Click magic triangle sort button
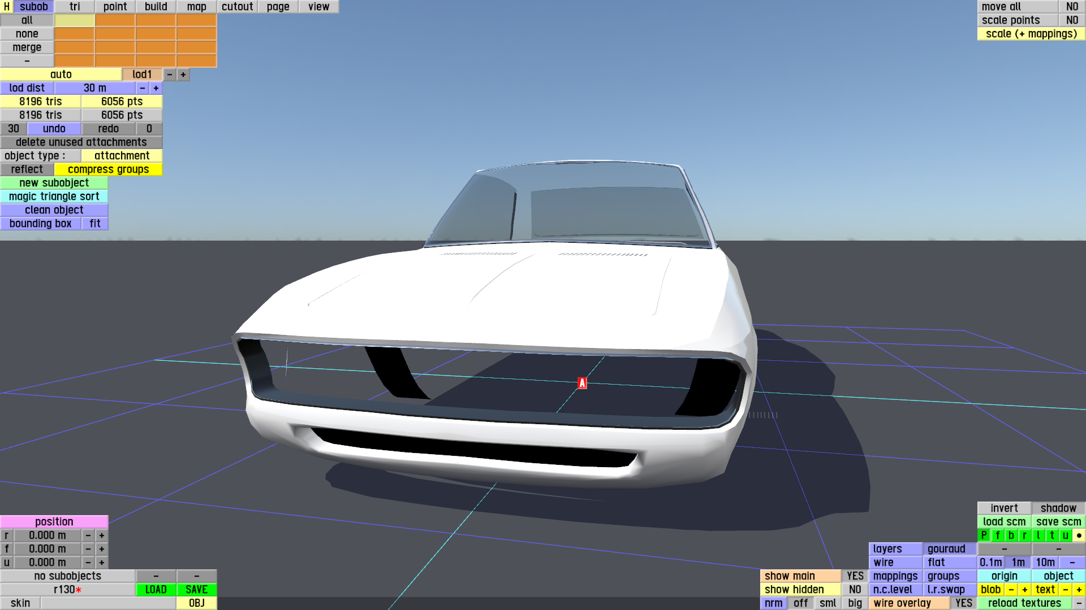The image size is (1086, 610). coord(54,197)
